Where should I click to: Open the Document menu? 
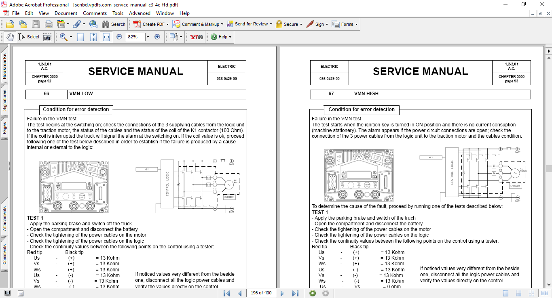66,13
